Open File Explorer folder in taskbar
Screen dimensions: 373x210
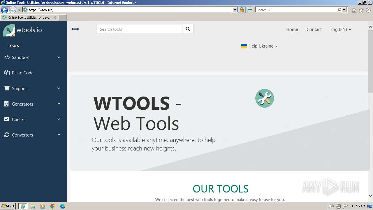pos(33,206)
